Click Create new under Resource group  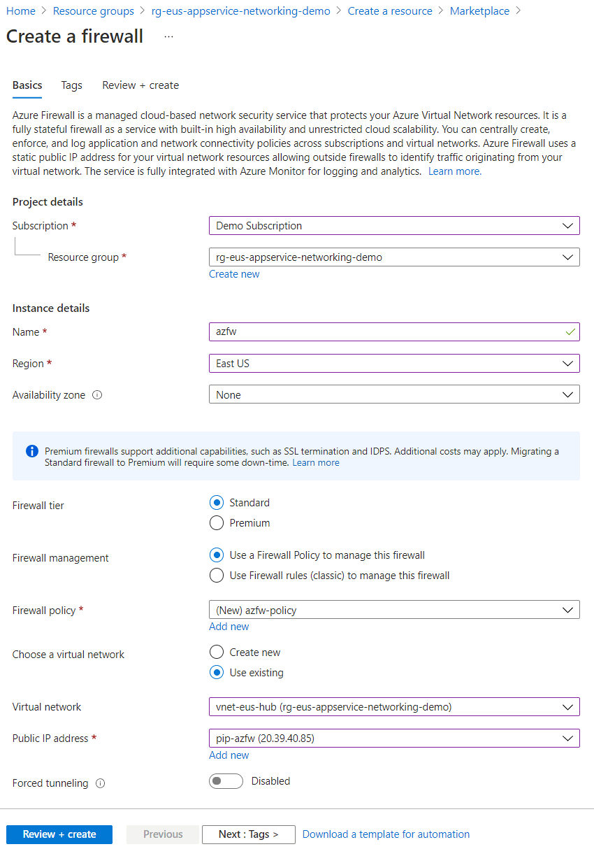[234, 274]
